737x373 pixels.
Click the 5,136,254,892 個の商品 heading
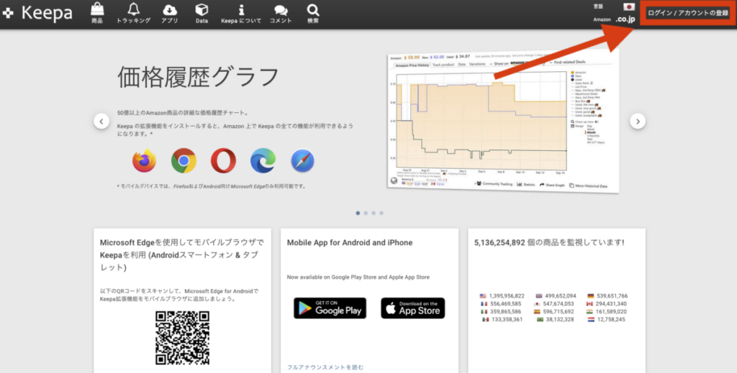pyautogui.click(x=549, y=243)
